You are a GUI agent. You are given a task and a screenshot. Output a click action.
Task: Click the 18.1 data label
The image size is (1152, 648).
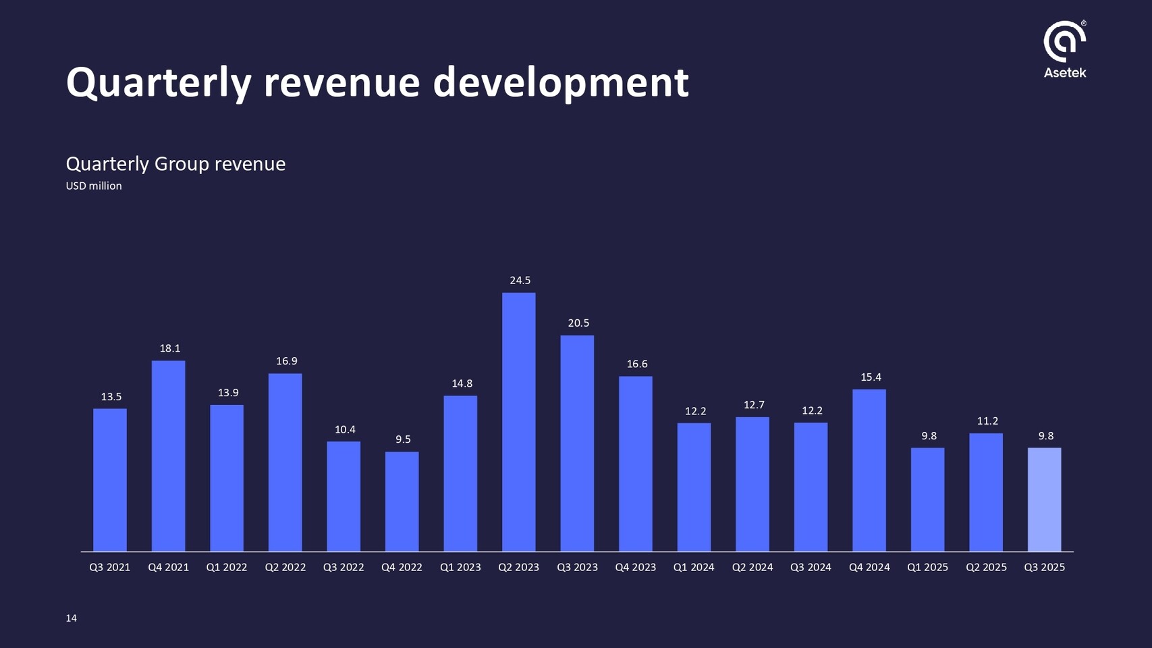170,349
